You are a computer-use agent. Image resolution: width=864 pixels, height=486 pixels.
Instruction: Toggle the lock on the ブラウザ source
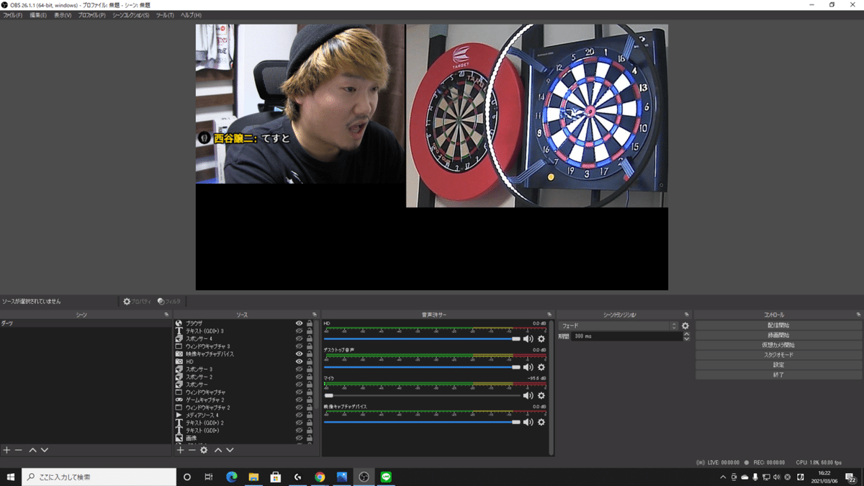tap(310, 324)
